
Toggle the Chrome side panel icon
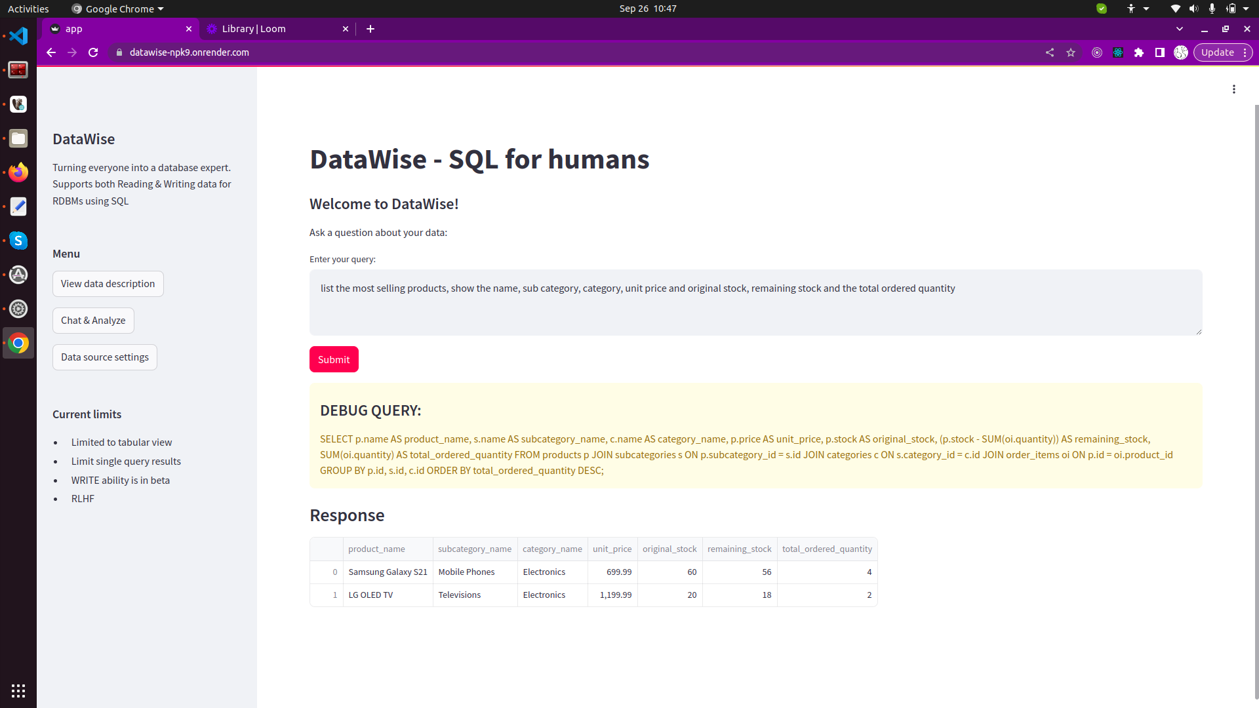pyautogui.click(x=1160, y=52)
